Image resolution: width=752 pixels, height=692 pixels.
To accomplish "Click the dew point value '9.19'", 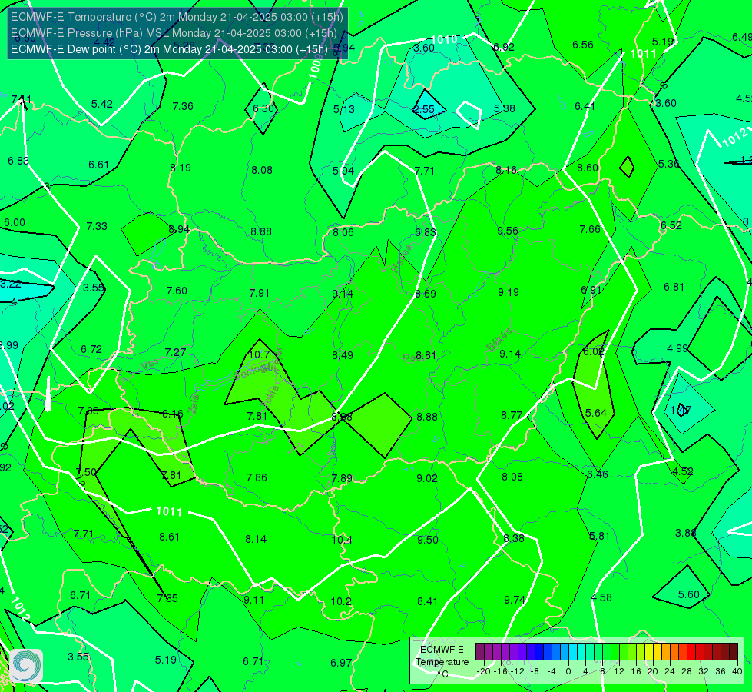I will (x=508, y=292).
